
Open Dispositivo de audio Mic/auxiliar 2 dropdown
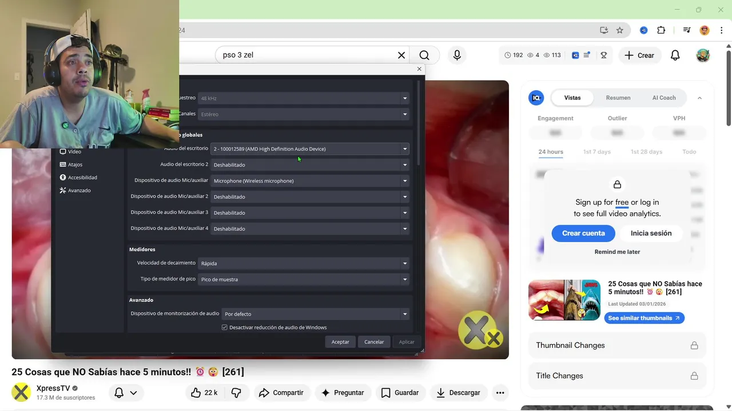[x=310, y=197]
